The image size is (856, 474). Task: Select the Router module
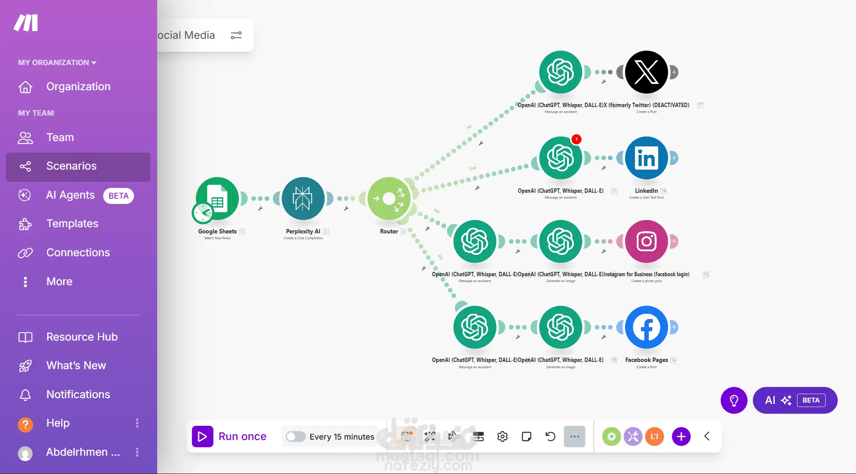coord(389,199)
